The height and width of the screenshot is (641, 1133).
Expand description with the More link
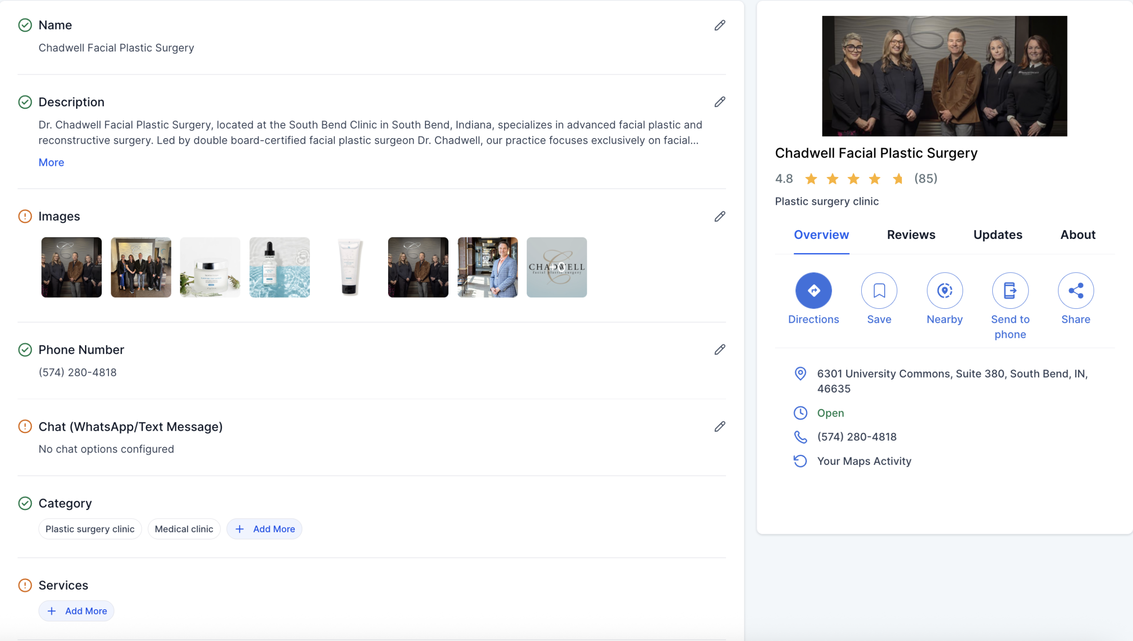[x=51, y=163]
